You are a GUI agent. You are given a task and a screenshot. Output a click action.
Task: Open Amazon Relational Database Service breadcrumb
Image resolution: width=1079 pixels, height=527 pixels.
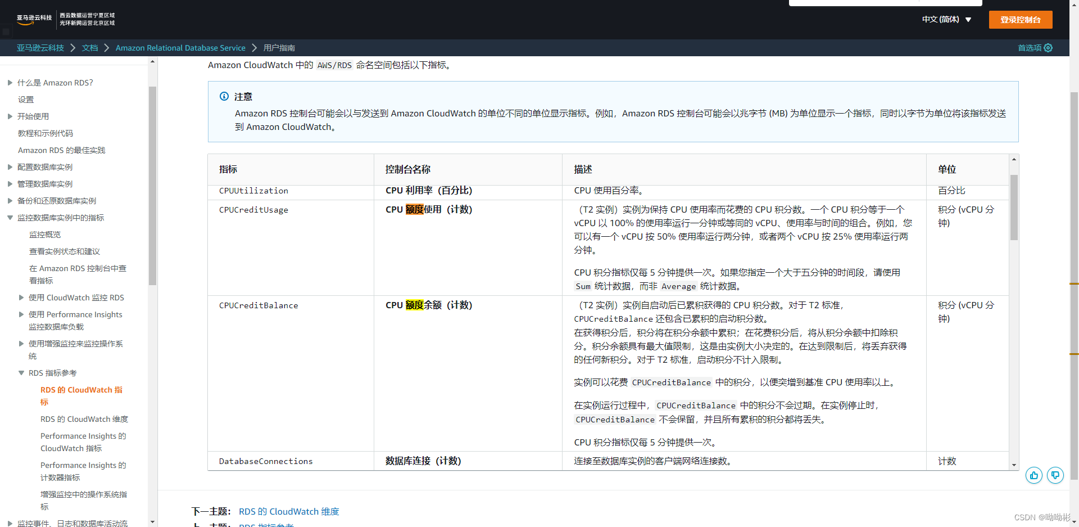pyautogui.click(x=180, y=48)
